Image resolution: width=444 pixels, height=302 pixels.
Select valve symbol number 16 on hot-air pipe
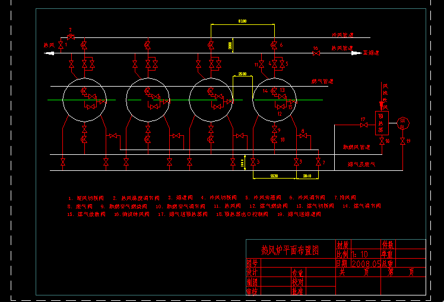[x=316, y=53]
